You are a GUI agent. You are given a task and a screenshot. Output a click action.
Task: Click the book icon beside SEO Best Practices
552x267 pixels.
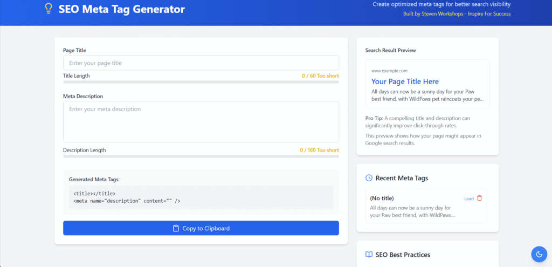(x=369, y=254)
